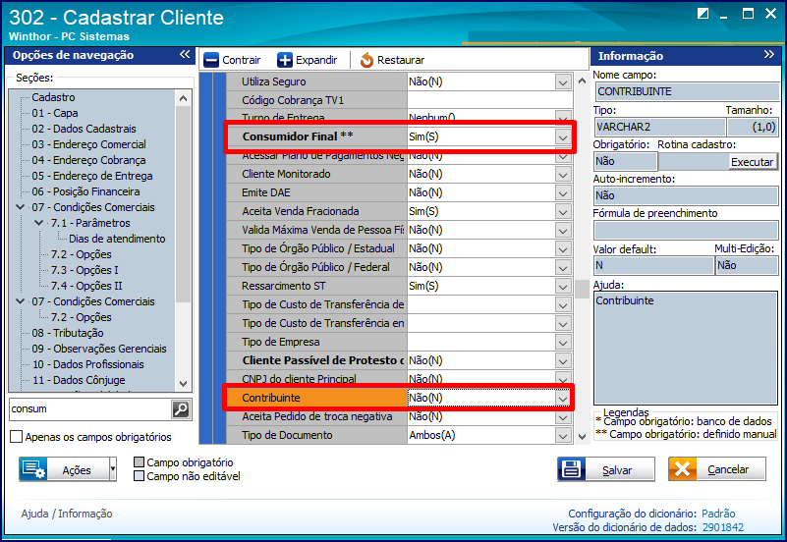Collapse the Informação panel with chevrons
The width and height of the screenshot is (787, 542).
(x=769, y=54)
